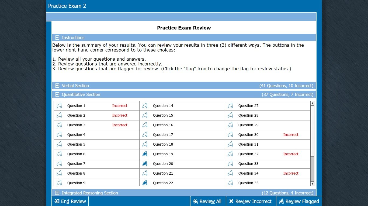Image resolution: width=368 pixels, height=206 pixels.
Task: Click Quantitative Section's 37 Questions summary text
Action: coord(287,94)
